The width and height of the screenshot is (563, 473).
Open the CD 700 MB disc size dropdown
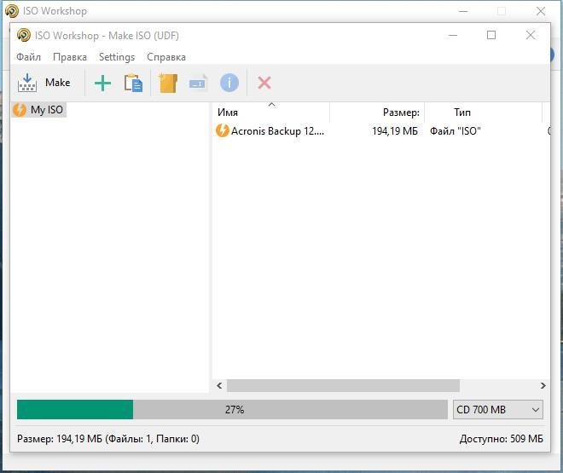(498, 410)
